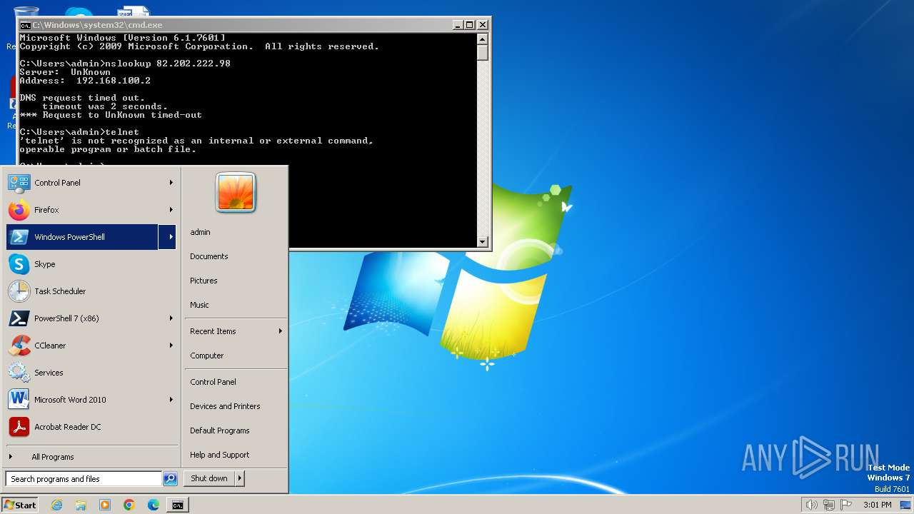Expand Firefox jump list arrow
This screenshot has height=514, width=914.
(x=171, y=210)
